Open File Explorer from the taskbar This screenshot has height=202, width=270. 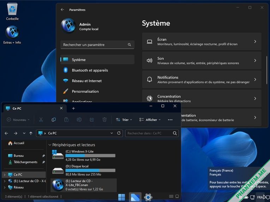(x=135, y=197)
